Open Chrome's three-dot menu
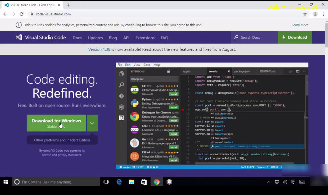Screen dimensions: 328x195 tap(324, 14)
